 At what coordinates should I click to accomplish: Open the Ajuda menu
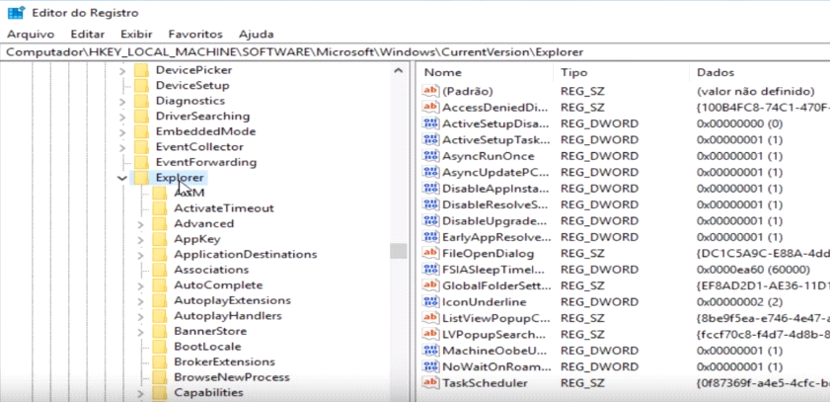click(256, 34)
